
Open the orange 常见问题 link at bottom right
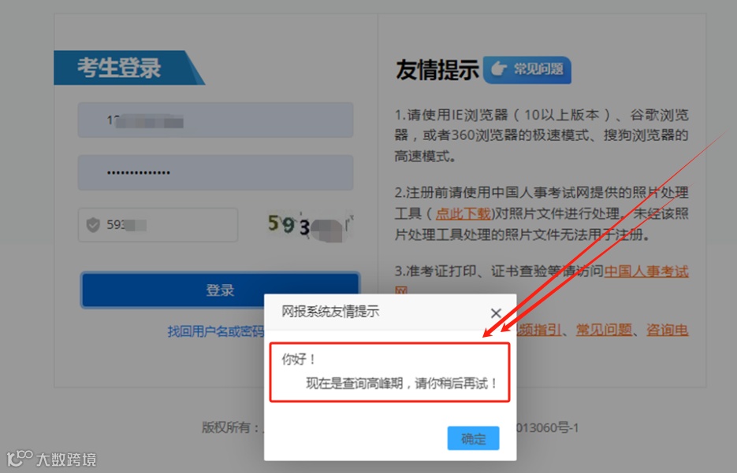[x=604, y=330]
